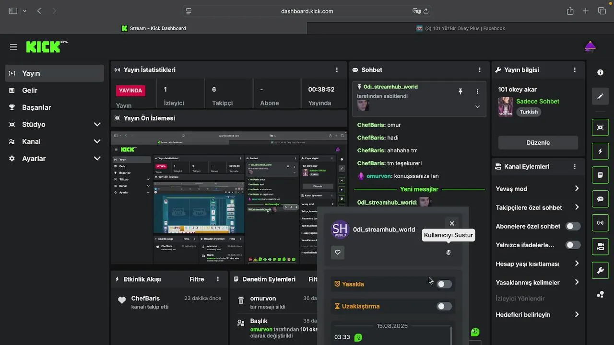Image resolution: width=614 pixels, height=345 pixels.
Task: Click the 0di_streamhub_world name in user card
Action: click(x=384, y=230)
